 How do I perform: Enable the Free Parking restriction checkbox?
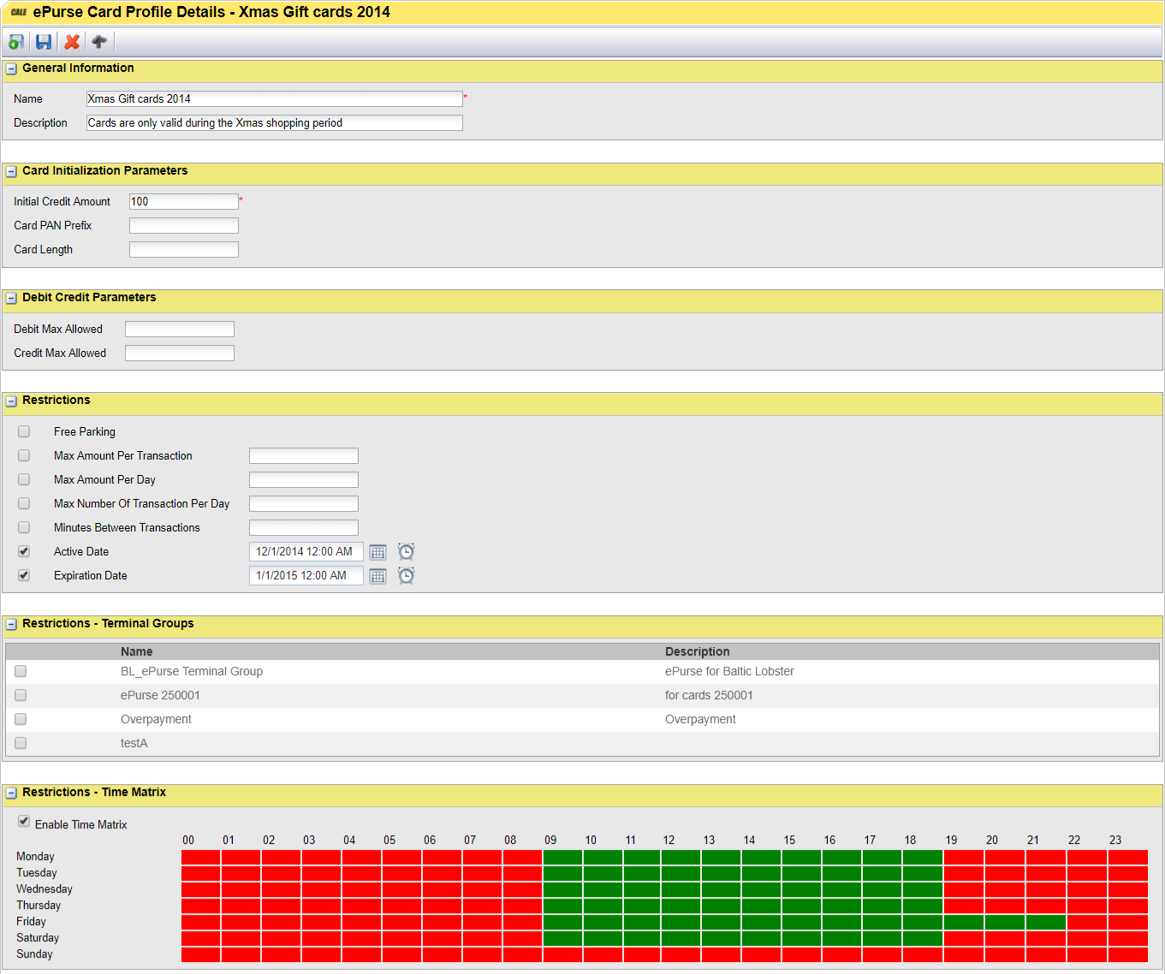(24, 431)
